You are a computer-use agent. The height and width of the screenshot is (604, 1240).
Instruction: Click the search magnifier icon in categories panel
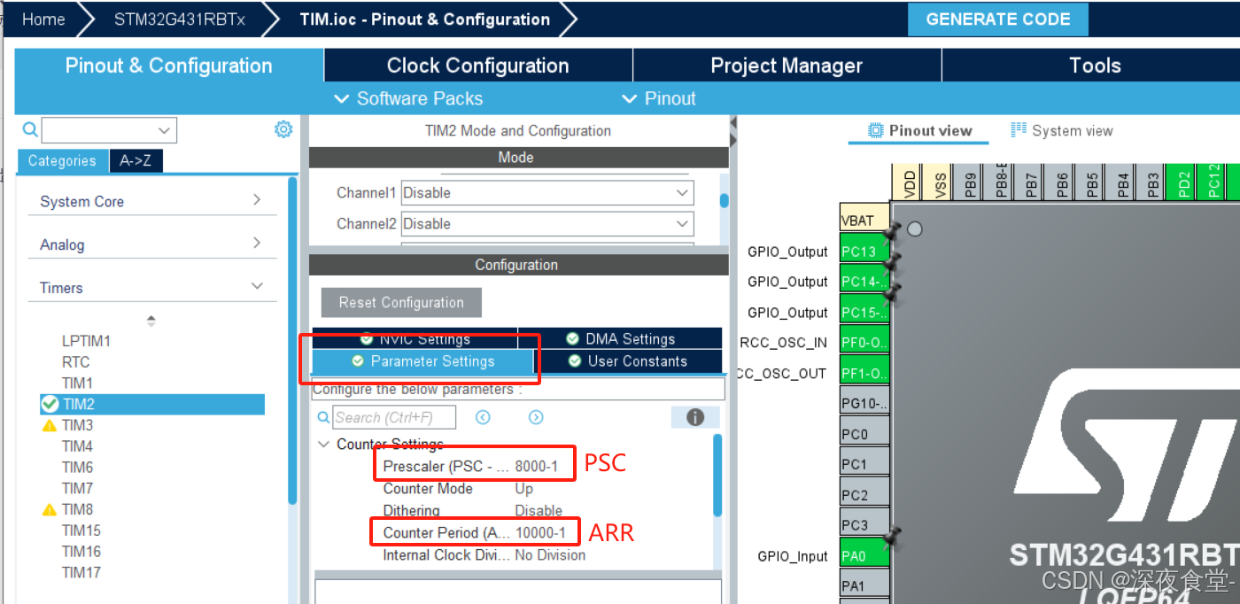coord(29,130)
